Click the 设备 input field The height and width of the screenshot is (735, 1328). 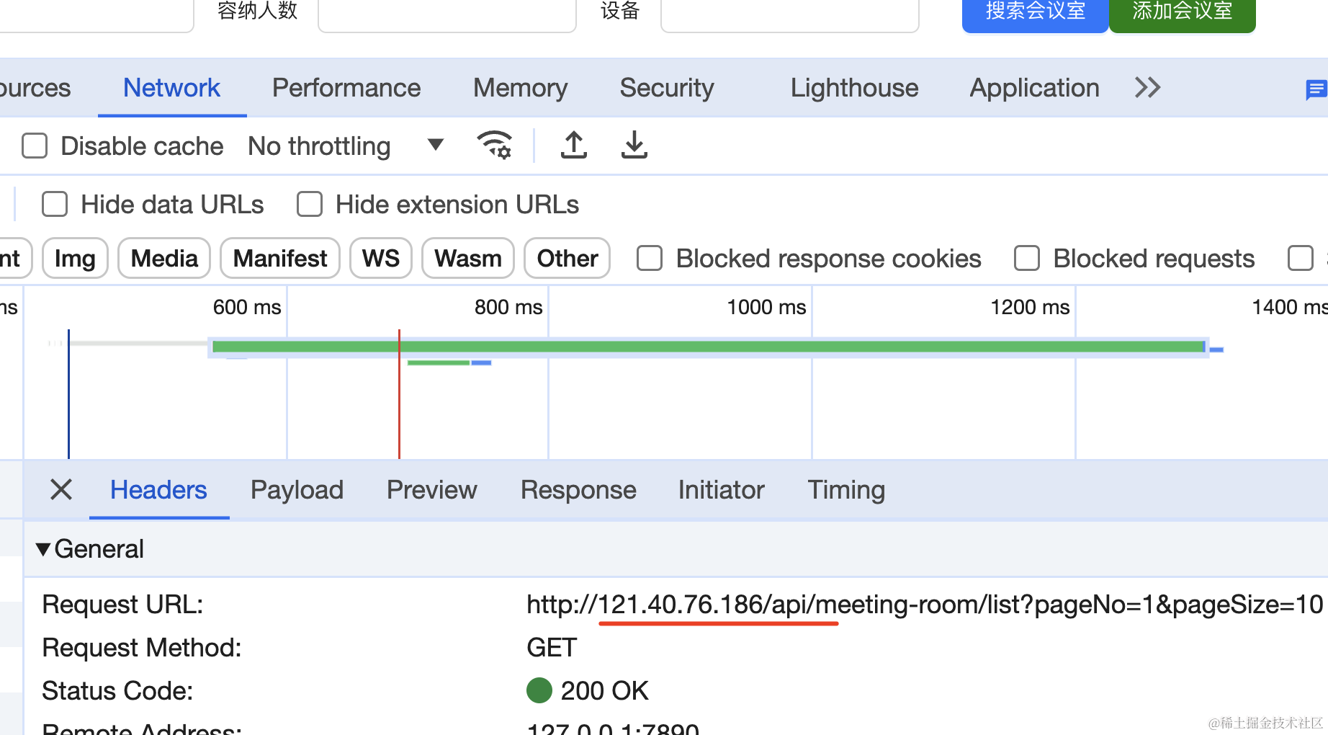[789, 14]
